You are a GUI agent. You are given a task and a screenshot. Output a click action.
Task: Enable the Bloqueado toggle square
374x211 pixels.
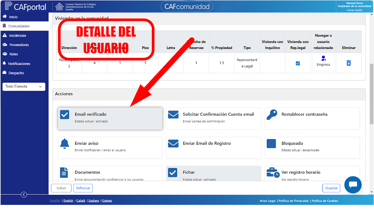(x=271, y=143)
